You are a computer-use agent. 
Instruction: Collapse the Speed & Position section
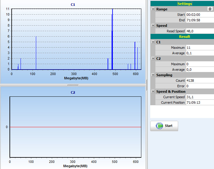pos(153,91)
